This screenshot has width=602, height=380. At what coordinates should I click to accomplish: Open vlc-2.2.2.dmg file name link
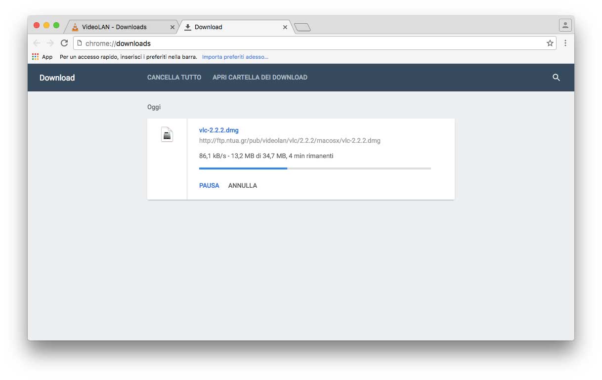pos(219,130)
